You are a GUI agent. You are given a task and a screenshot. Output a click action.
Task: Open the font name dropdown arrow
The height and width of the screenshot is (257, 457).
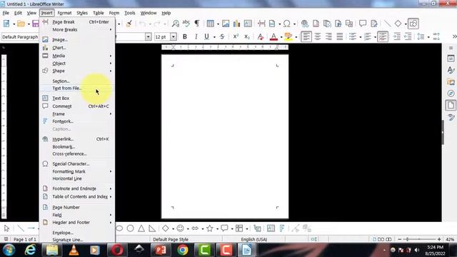click(149, 36)
